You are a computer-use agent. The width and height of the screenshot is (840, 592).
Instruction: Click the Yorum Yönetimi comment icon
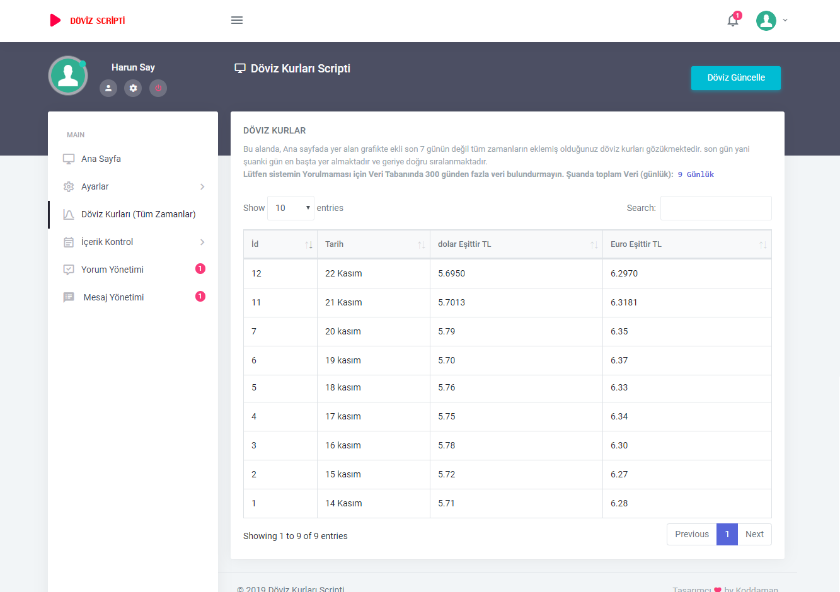[69, 270]
